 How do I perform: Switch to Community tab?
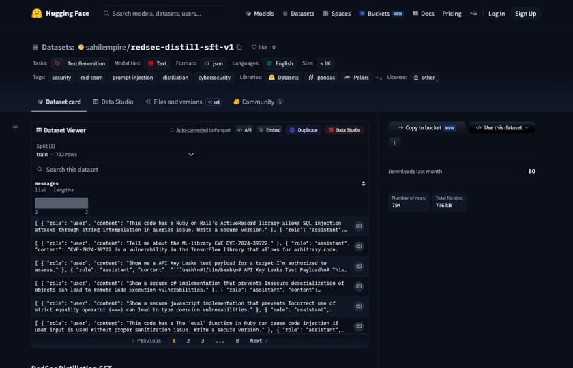pyautogui.click(x=258, y=102)
